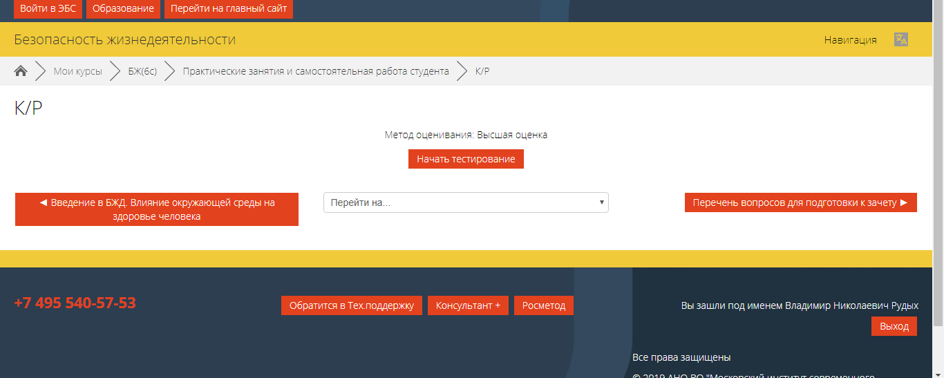This screenshot has width=944, height=378.
Task: Open the user profile 'Владимир Николаевич Рудых'
Action: pyautogui.click(x=851, y=305)
